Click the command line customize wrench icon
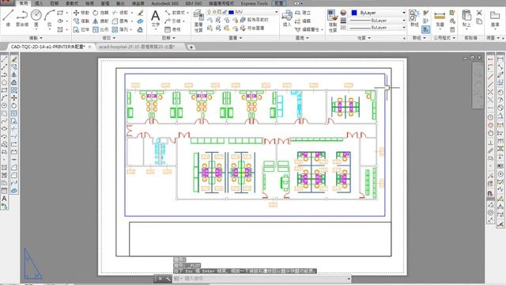Image resolution: width=506 pixels, height=285 pixels. click(x=168, y=279)
